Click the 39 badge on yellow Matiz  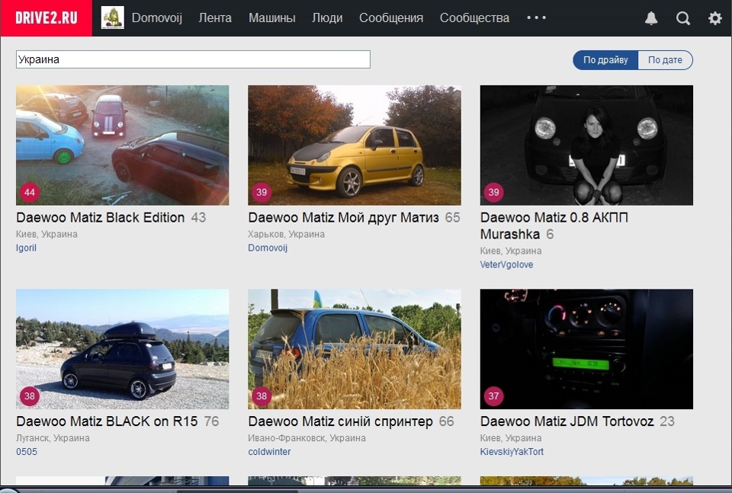coord(262,192)
